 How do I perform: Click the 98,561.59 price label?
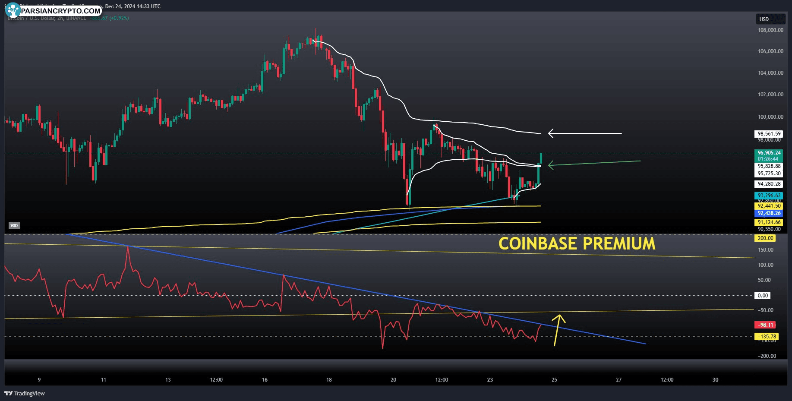point(769,134)
